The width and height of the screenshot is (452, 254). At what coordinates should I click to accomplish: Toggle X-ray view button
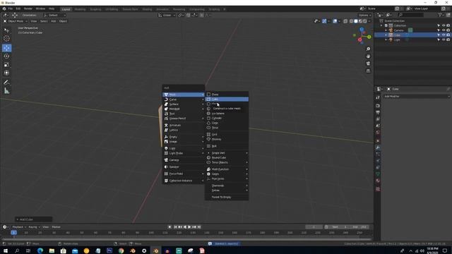click(x=345, y=21)
